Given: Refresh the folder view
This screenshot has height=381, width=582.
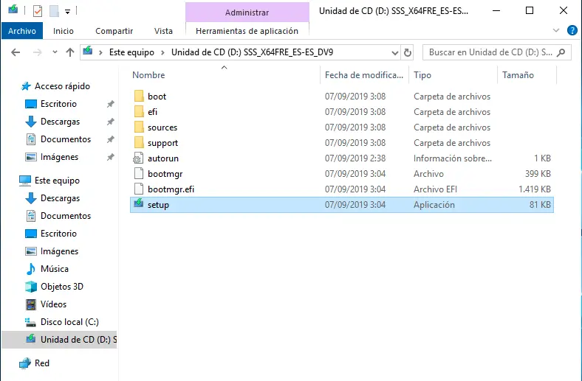Looking at the screenshot, I should (408, 52).
